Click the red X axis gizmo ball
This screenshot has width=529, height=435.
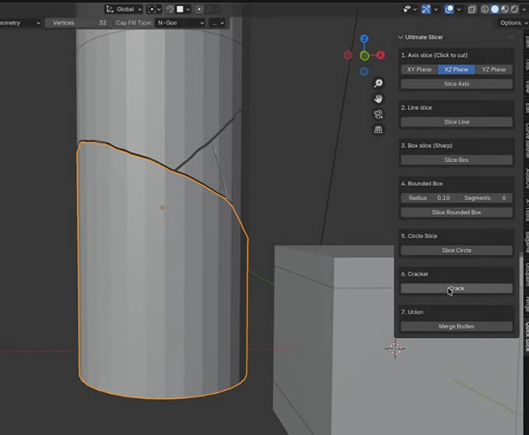tap(380, 55)
